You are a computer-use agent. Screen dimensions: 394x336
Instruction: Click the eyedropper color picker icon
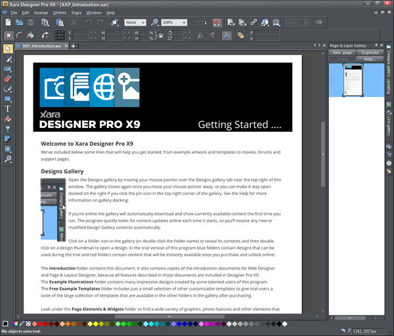[22, 324]
